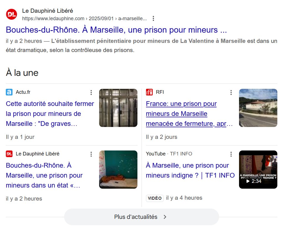Click the 'VIDÉO' badge
Viewport: 284px width, 226px height.
(x=155, y=198)
